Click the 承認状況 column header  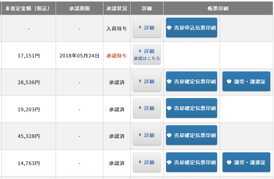point(117,8)
